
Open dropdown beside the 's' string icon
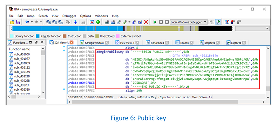pyautogui.click(x=129, y=22)
